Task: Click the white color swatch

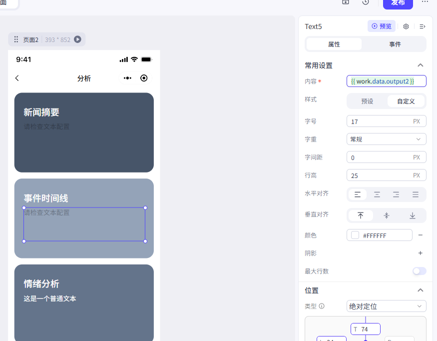Action: [x=355, y=235]
